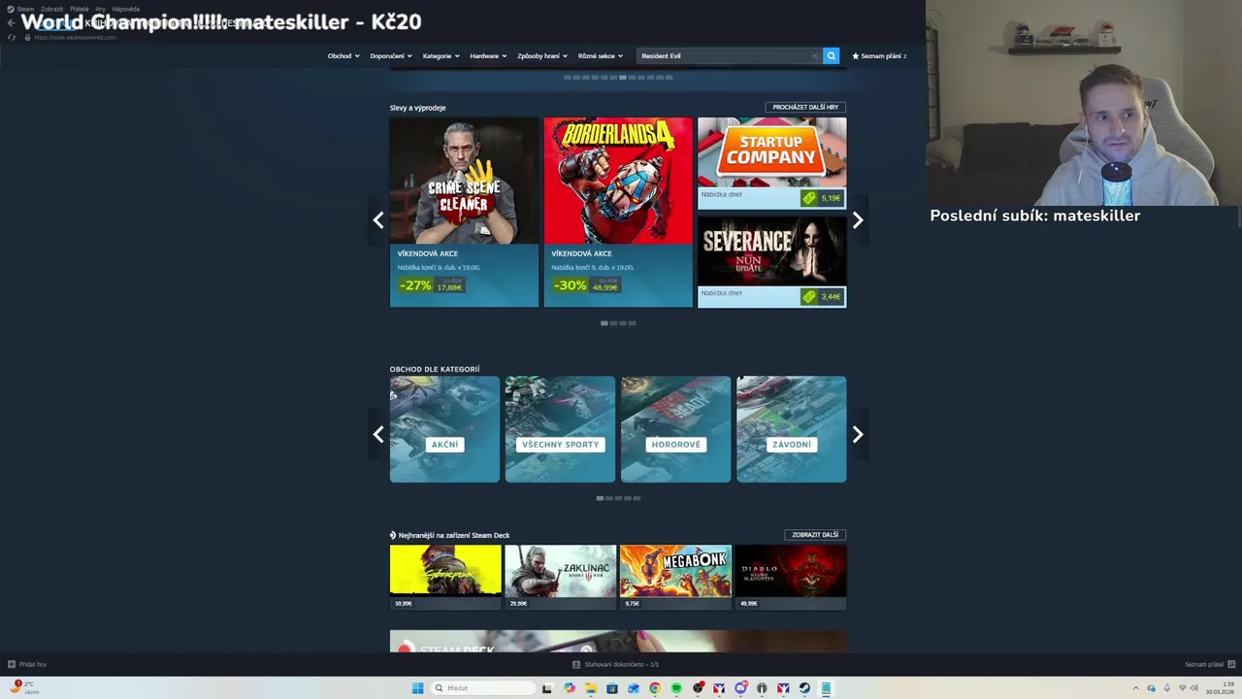This screenshot has width=1242, height=699.
Task: Expand the Hardware dropdown
Action: (x=488, y=55)
